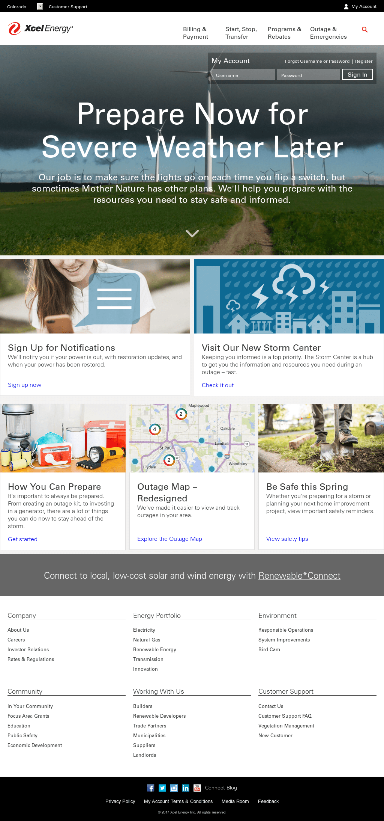Click the Sign In button
384x821 pixels.
point(357,74)
